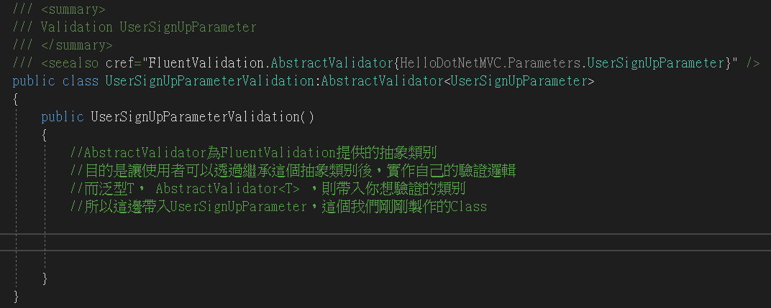The image size is (771, 308).
Task: Click the public keyword before the constructor
Action: tap(62, 117)
